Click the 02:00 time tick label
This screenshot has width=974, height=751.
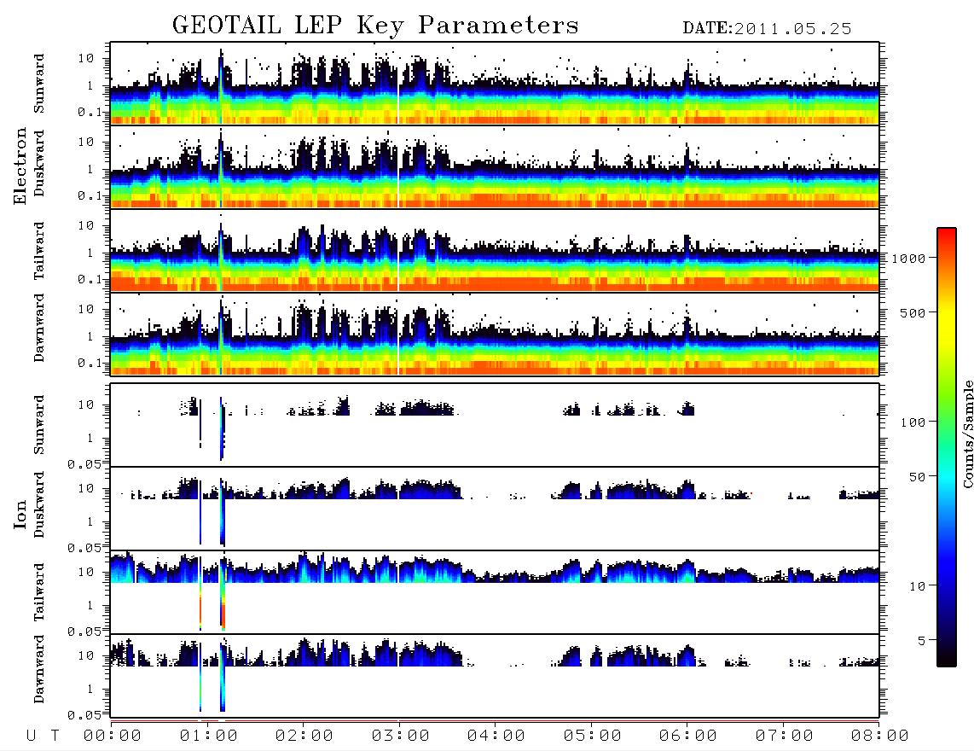(304, 736)
